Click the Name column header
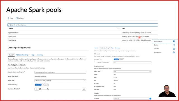This screenshot has width=179, height=101. pos(11,29)
